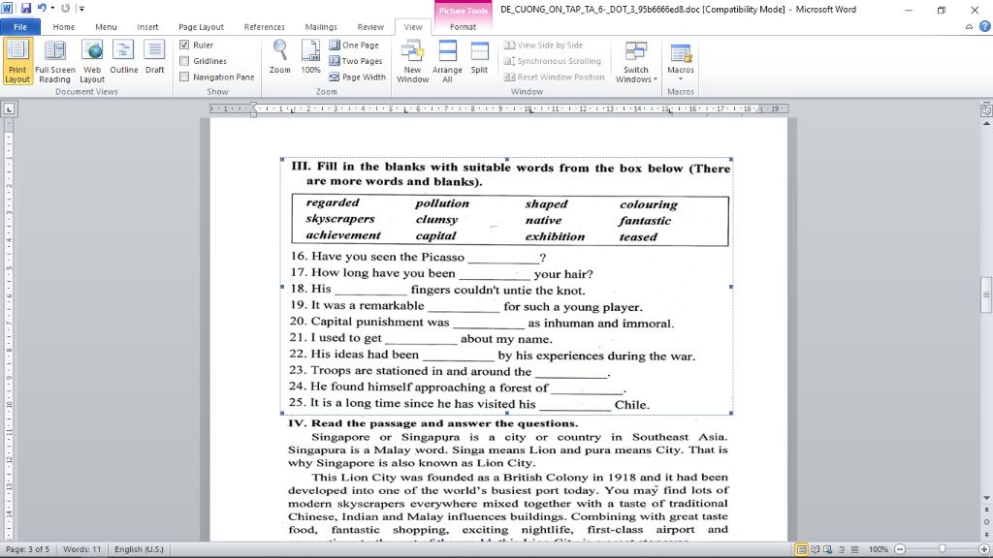Undo the last action
Image resolution: width=993 pixels, height=558 pixels.
click(42, 8)
